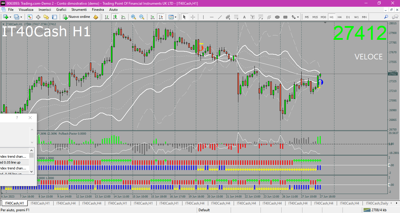The height and width of the screenshot is (213, 400).
Task: Click the orange arrow object on chart
Action: pyautogui.click(x=201, y=48)
